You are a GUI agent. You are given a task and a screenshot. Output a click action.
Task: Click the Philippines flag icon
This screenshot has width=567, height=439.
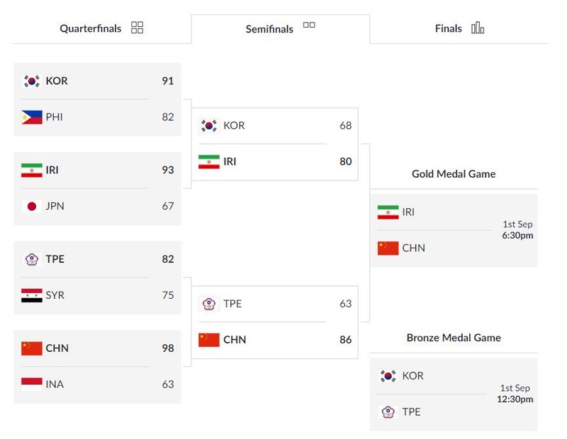tap(32, 117)
